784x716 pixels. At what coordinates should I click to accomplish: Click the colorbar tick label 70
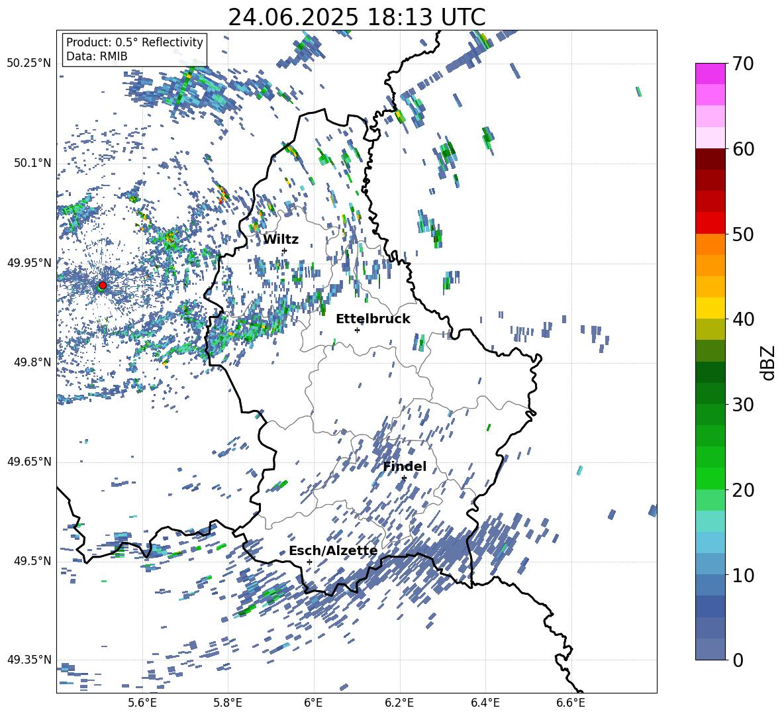coord(743,64)
